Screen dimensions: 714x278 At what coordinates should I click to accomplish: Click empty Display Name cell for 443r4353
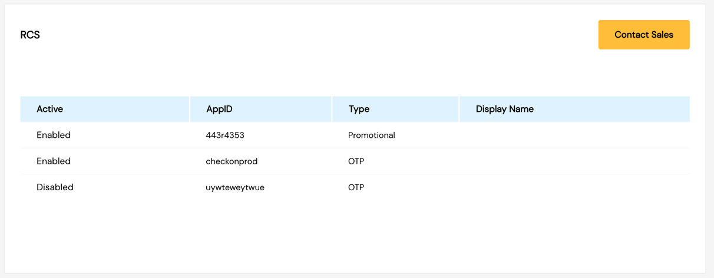pyautogui.click(x=574, y=135)
